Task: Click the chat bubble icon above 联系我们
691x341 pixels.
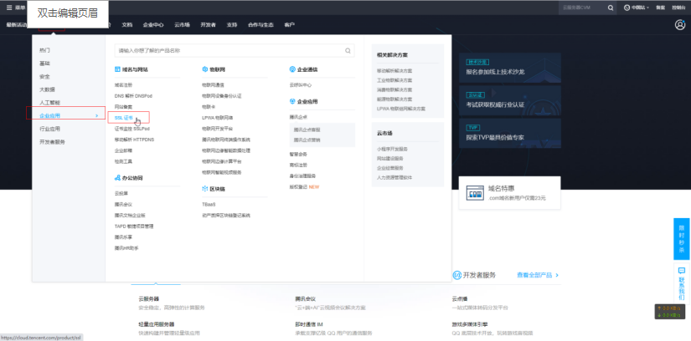Action: point(682,271)
